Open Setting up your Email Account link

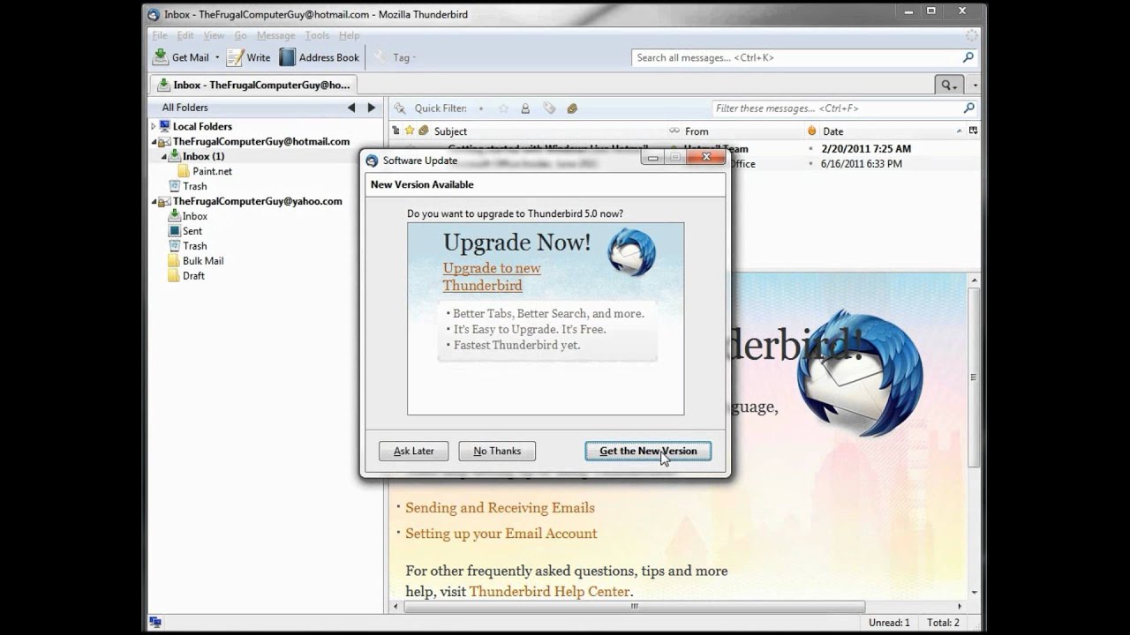(501, 534)
